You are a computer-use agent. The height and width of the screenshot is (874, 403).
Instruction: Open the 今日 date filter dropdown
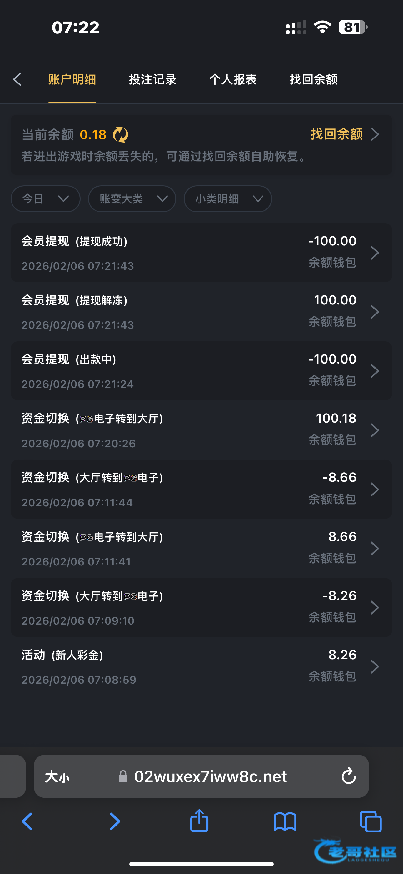coord(46,199)
